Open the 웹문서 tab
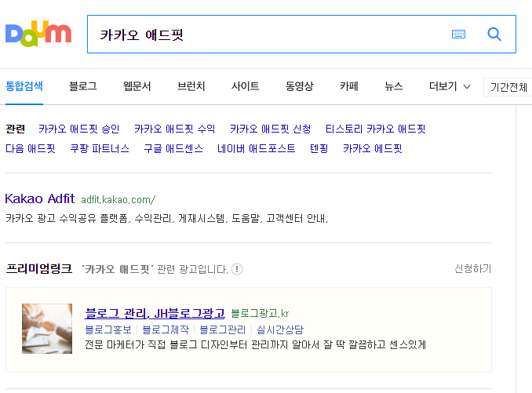 point(137,86)
